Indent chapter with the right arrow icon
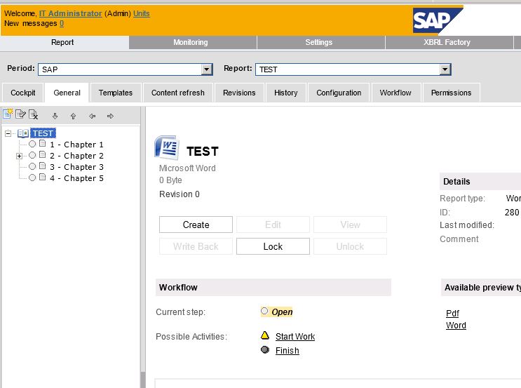The height and width of the screenshot is (388, 521). point(110,116)
